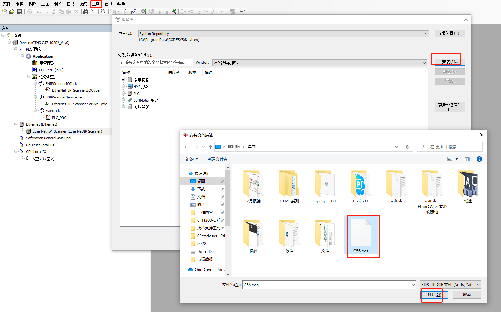Viewport: 501px width, 312px height.
Task: Click the Print toolbar icon
Action: [x=29, y=12]
